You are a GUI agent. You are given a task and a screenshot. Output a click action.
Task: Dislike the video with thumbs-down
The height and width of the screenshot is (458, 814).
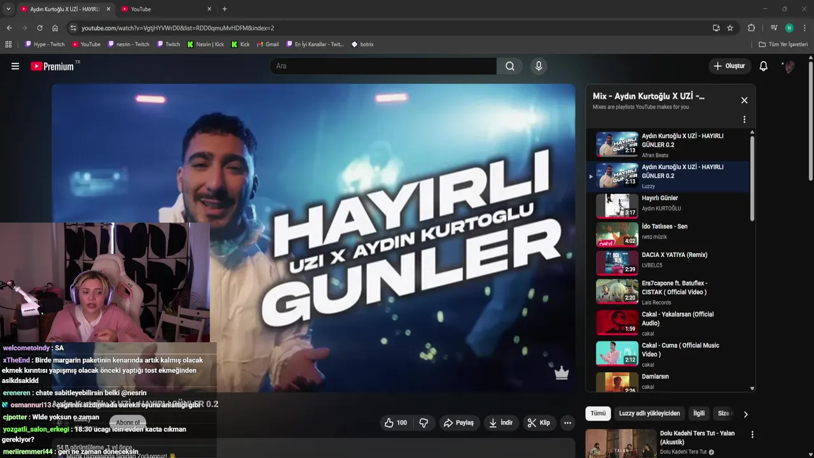coord(424,422)
